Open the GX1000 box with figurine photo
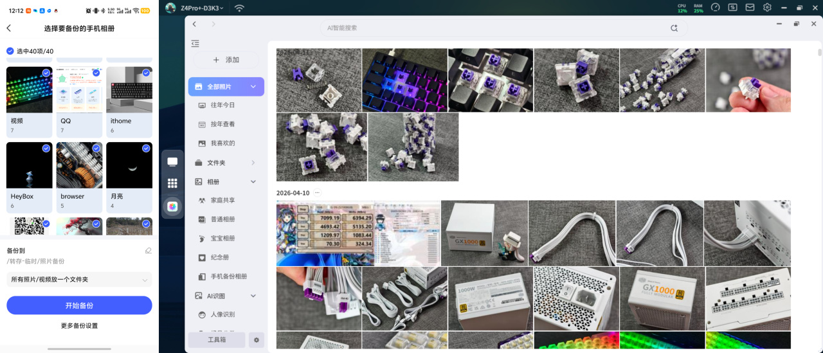The height and width of the screenshot is (353, 823). pos(484,233)
